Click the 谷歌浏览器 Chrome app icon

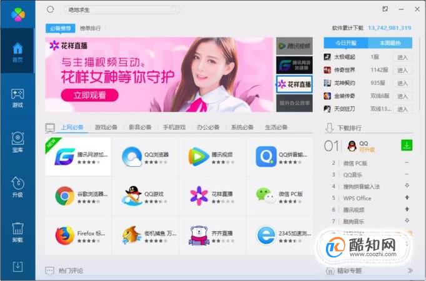[64, 195]
